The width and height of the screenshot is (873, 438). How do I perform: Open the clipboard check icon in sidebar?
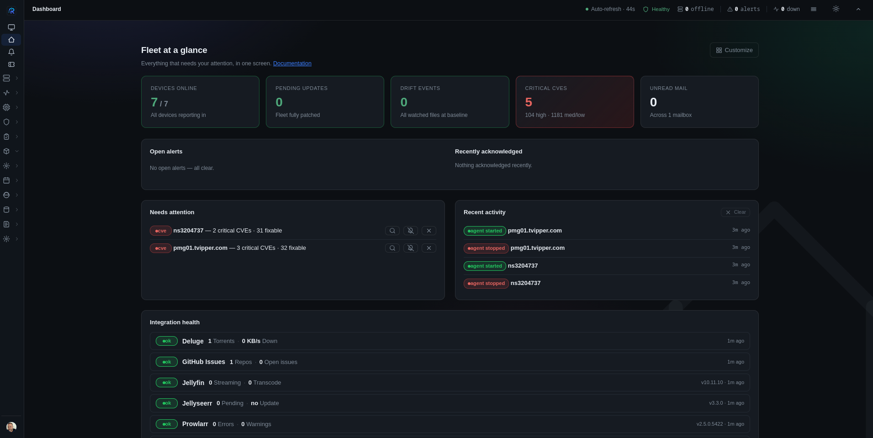(x=6, y=137)
